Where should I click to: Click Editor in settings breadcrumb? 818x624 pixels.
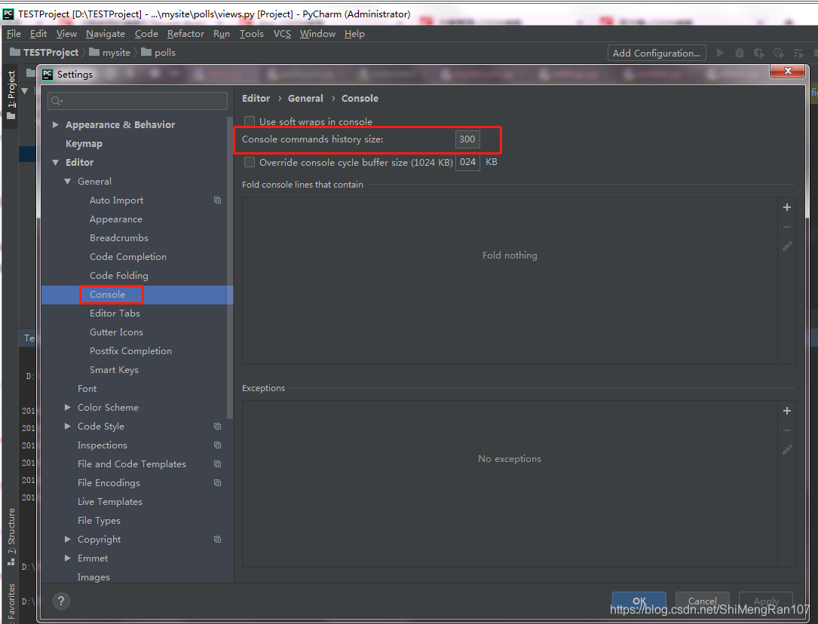click(x=256, y=99)
